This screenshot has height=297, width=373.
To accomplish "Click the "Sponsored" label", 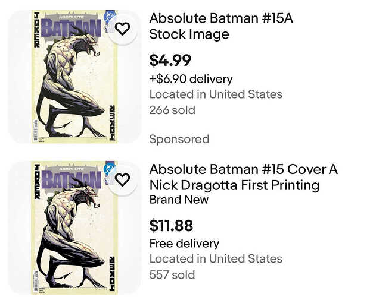I will click(x=179, y=139).
